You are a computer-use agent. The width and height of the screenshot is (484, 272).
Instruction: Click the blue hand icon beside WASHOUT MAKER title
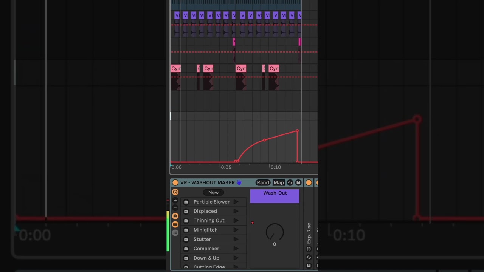tap(239, 182)
